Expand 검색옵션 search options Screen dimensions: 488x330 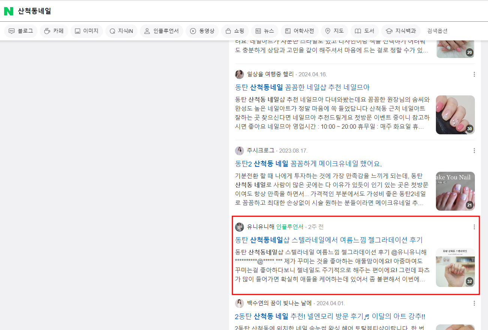[x=437, y=31]
